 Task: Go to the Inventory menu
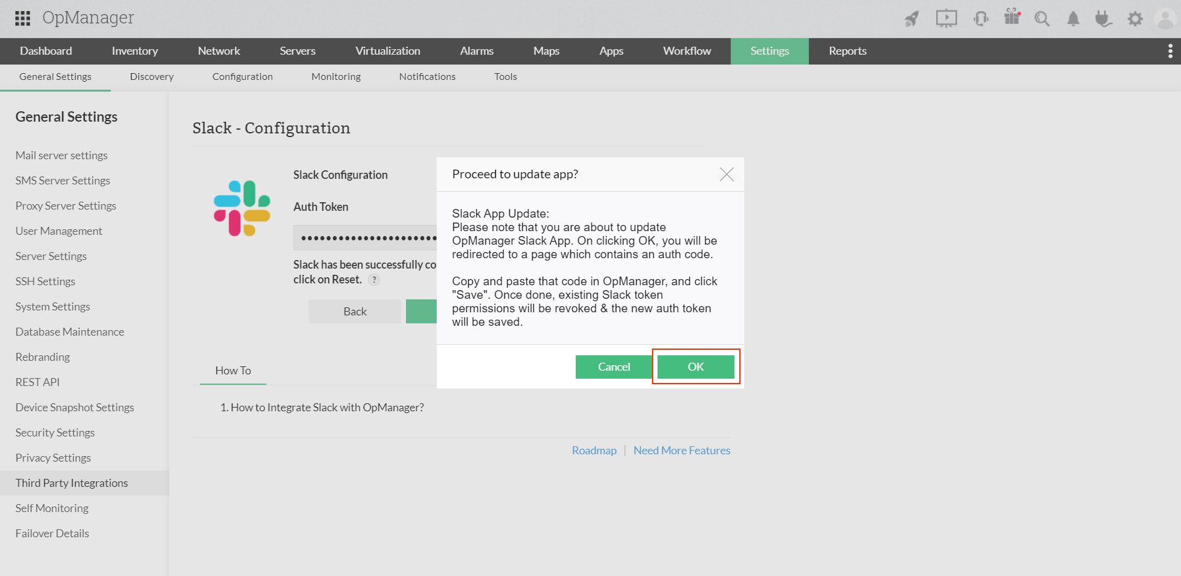[x=135, y=51]
